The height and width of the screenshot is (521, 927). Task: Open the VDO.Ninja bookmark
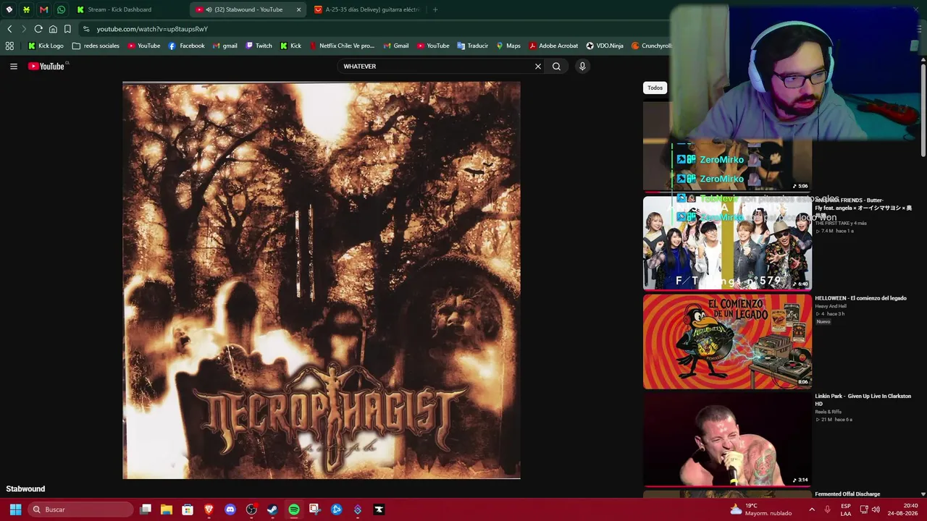tap(605, 46)
